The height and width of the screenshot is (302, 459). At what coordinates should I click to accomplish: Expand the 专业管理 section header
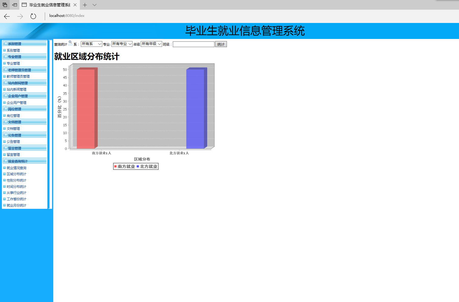click(x=25, y=57)
